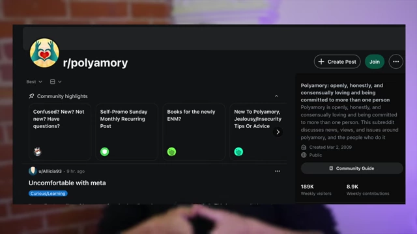The height and width of the screenshot is (234, 417).
Task: Click the 'Public' community type label
Action: [x=315, y=155]
